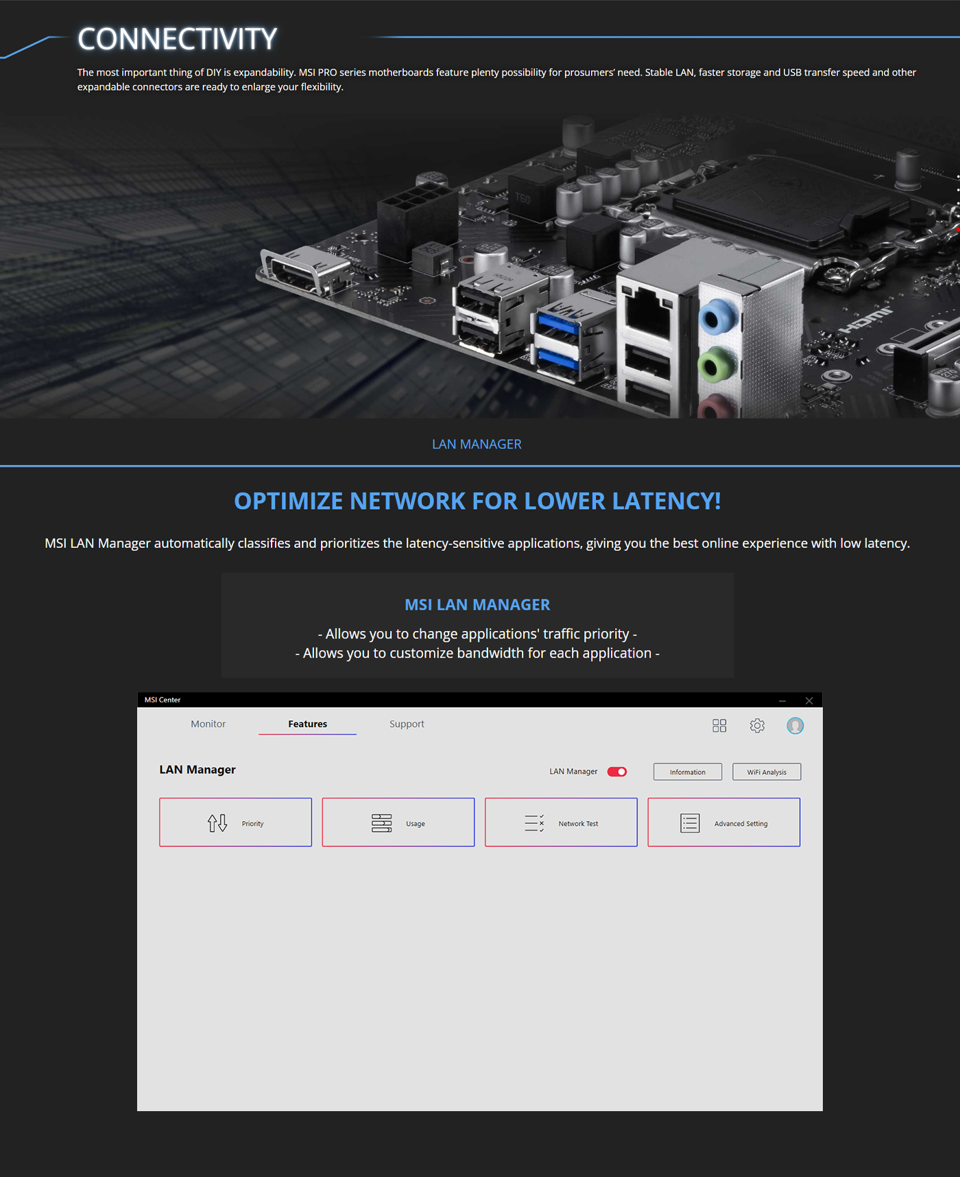This screenshot has height=1177, width=960.
Task: Click the line about customizing bandwidth
Action: click(x=477, y=653)
